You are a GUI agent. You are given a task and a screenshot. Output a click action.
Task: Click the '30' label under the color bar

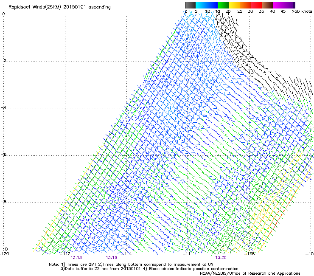coord(250,11)
